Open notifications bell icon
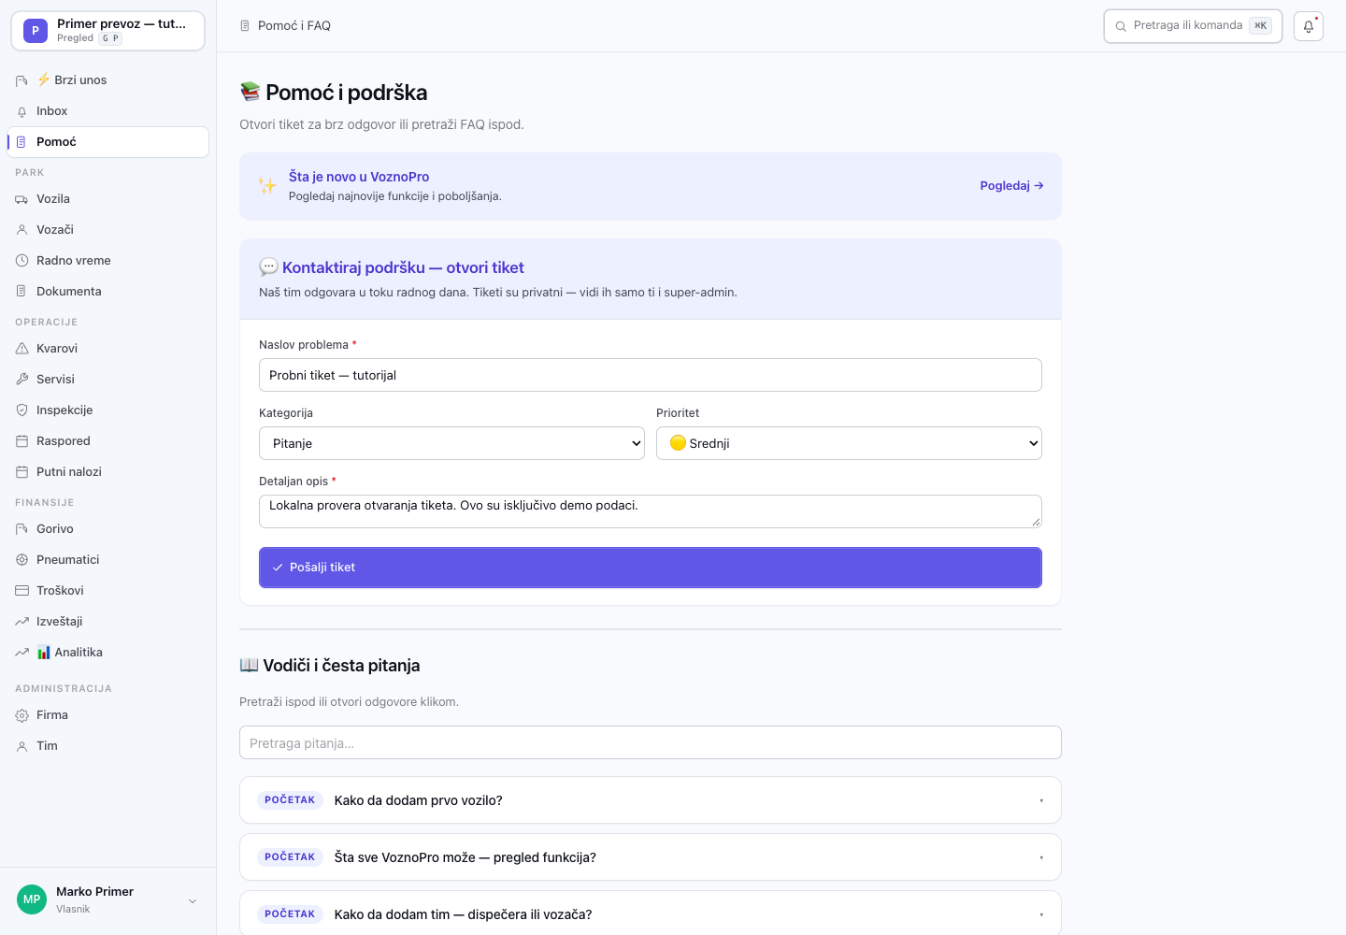Image resolution: width=1346 pixels, height=935 pixels. 1309,26
